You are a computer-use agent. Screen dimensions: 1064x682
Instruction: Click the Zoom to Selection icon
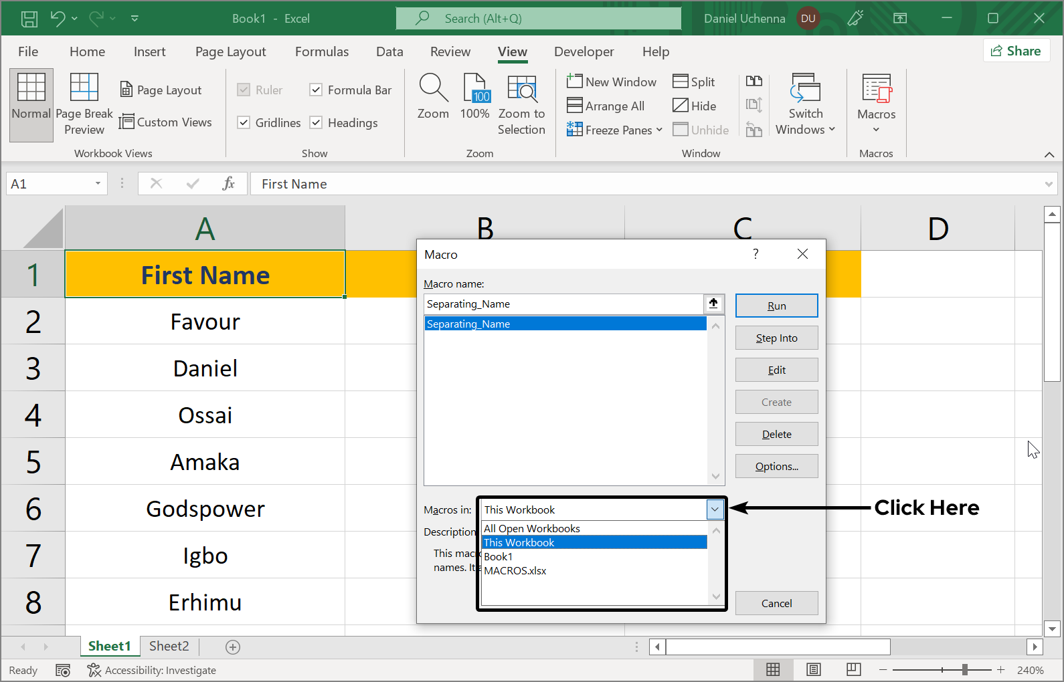pos(521,89)
